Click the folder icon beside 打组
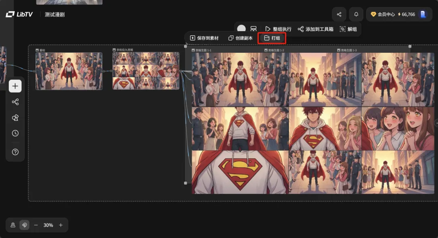This screenshot has height=238, width=438. click(266, 38)
